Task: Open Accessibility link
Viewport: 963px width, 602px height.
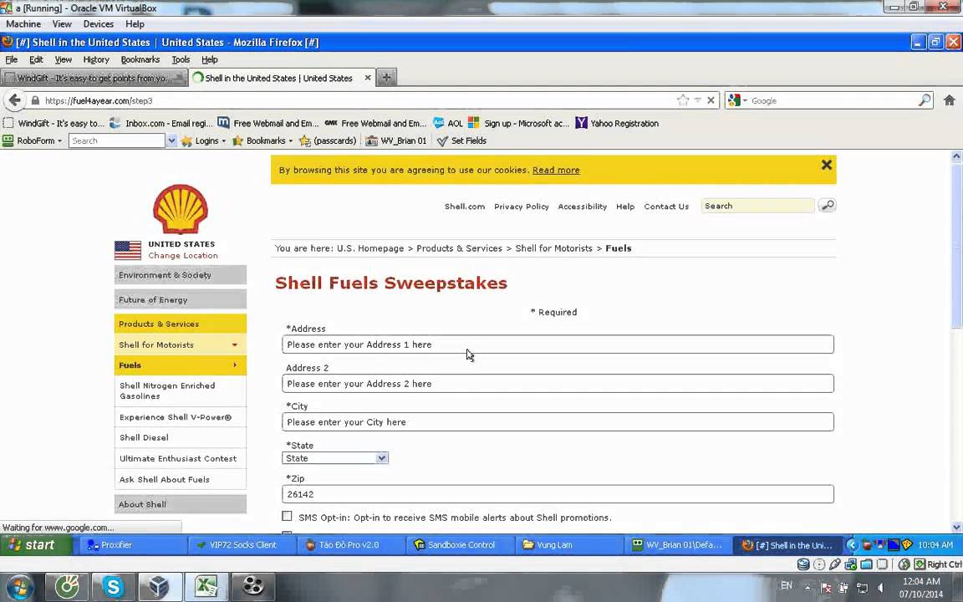Action: 582,207
